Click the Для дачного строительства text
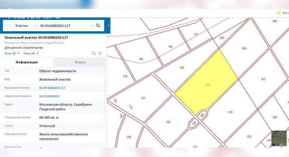Viewport: 289px width, 157px height. 24,47
